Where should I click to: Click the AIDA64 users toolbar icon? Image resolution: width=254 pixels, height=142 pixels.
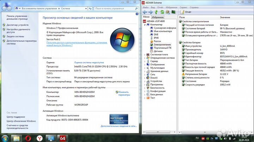pos(168,12)
